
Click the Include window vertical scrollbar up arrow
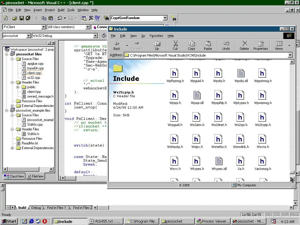click(292, 62)
